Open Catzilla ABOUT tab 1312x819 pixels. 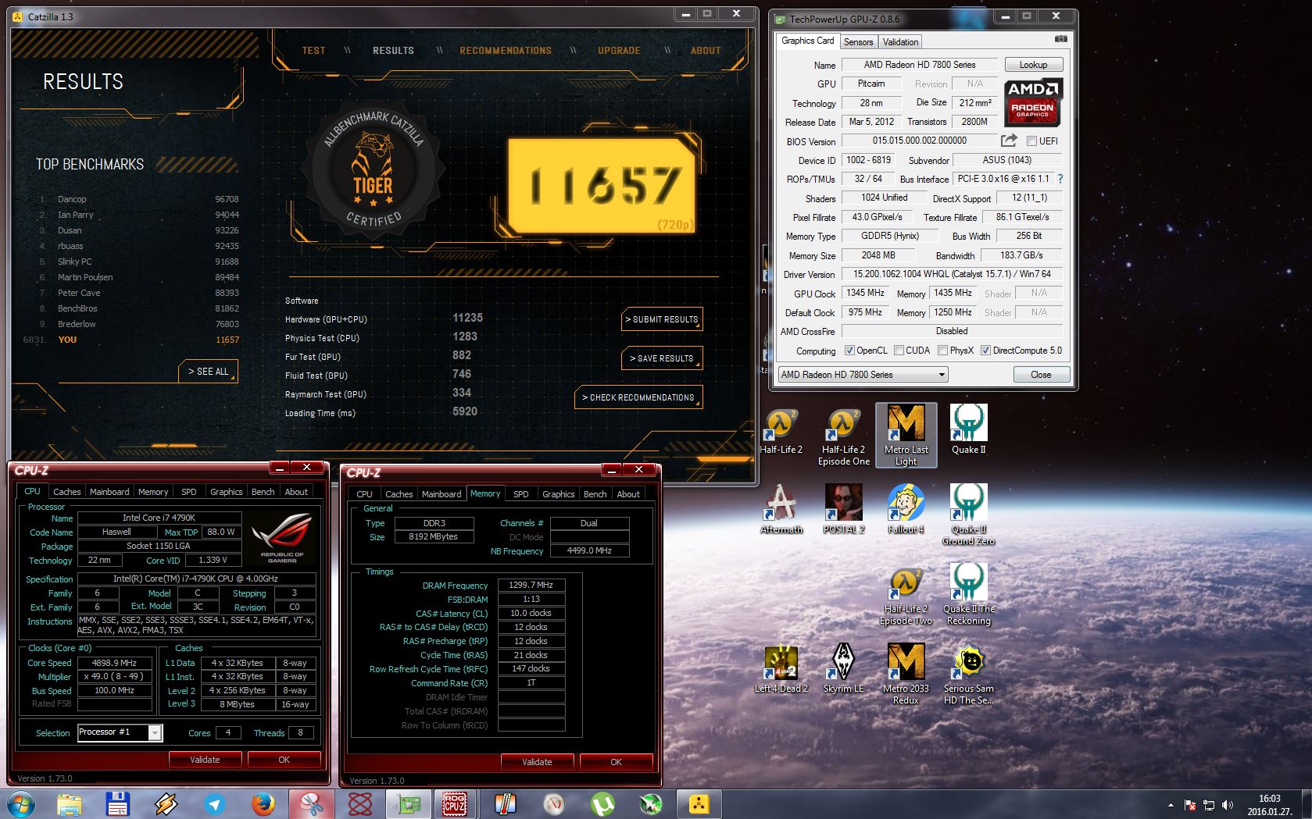pos(706,51)
